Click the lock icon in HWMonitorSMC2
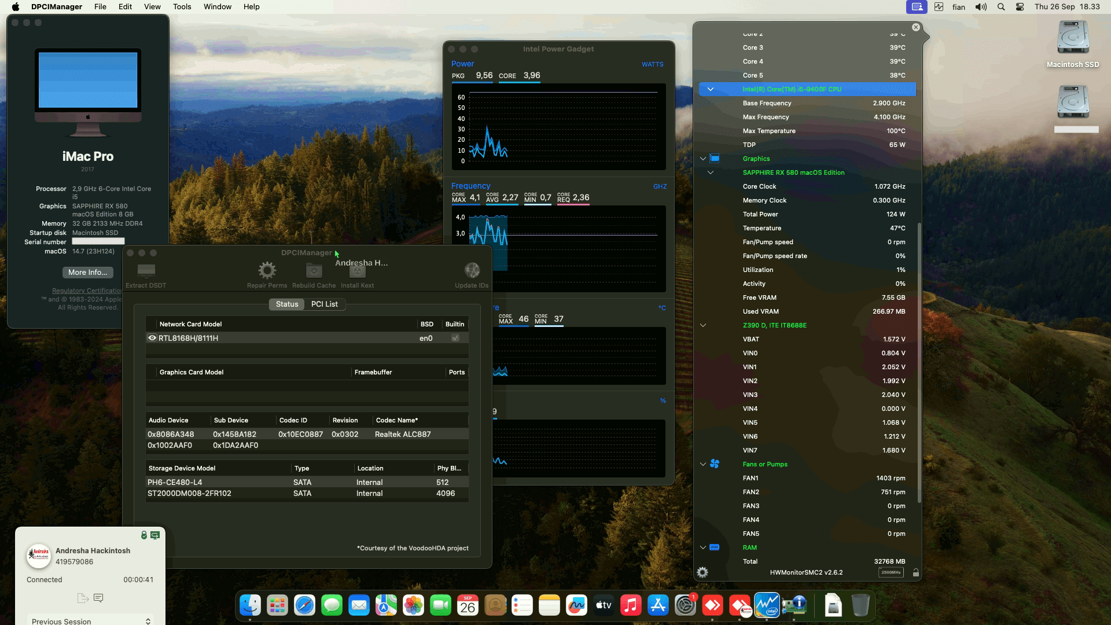1111x625 pixels. tap(915, 572)
